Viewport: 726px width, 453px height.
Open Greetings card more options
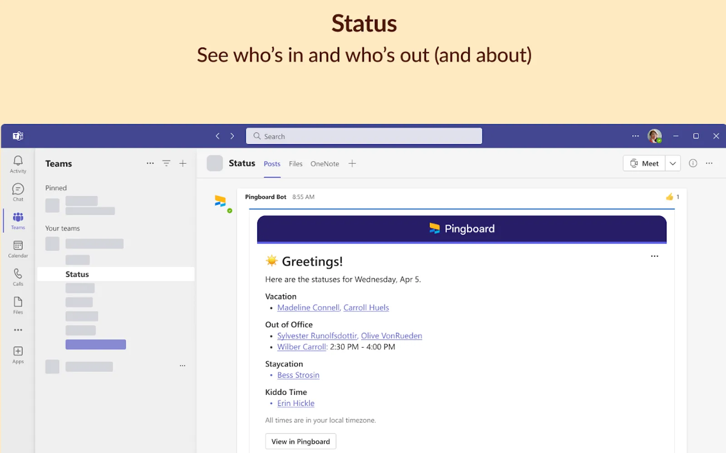click(x=654, y=256)
